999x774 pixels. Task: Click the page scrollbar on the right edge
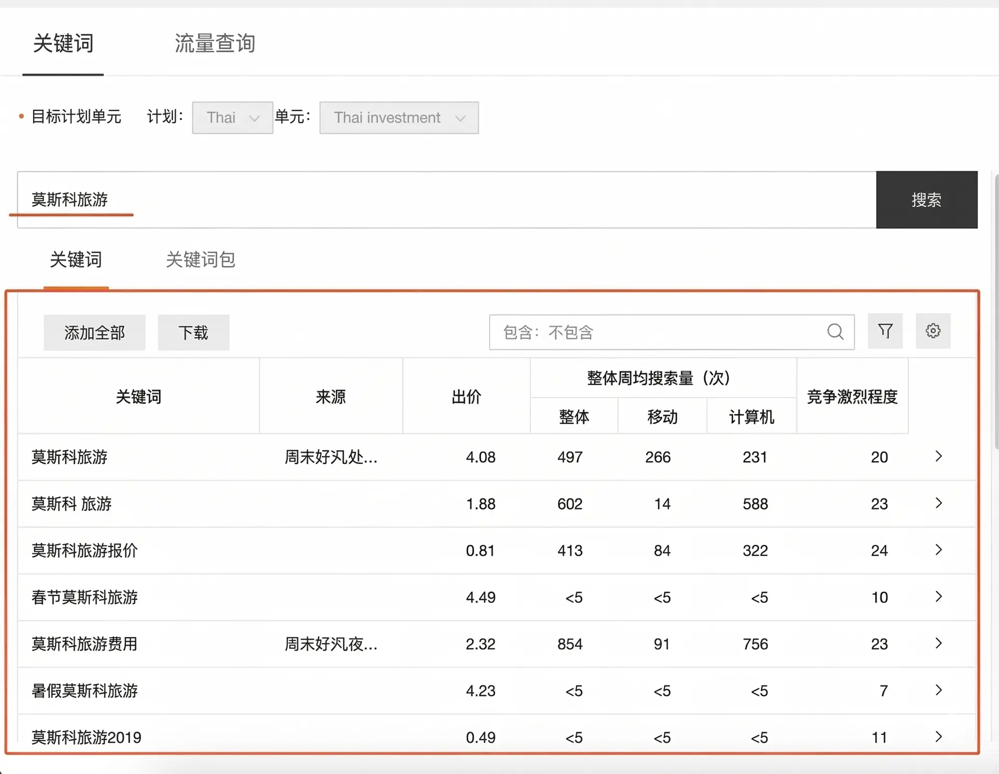(x=996, y=312)
